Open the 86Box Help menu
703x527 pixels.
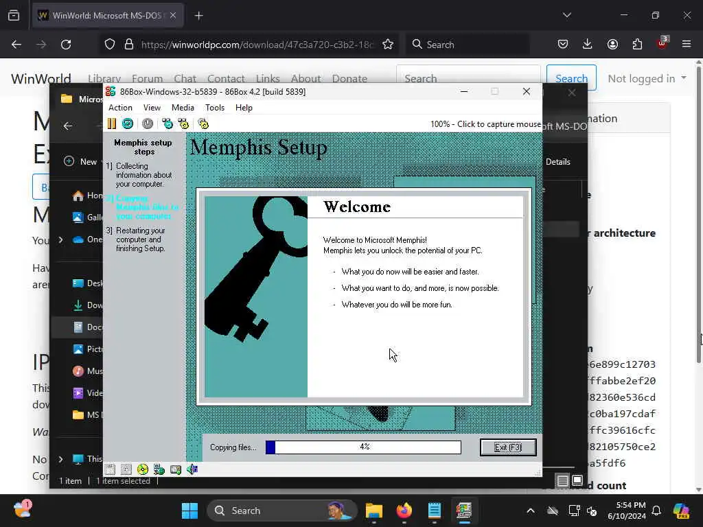(244, 108)
